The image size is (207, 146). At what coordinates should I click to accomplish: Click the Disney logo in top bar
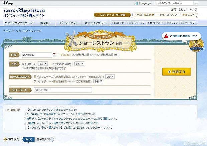click(x=8, y=3)
